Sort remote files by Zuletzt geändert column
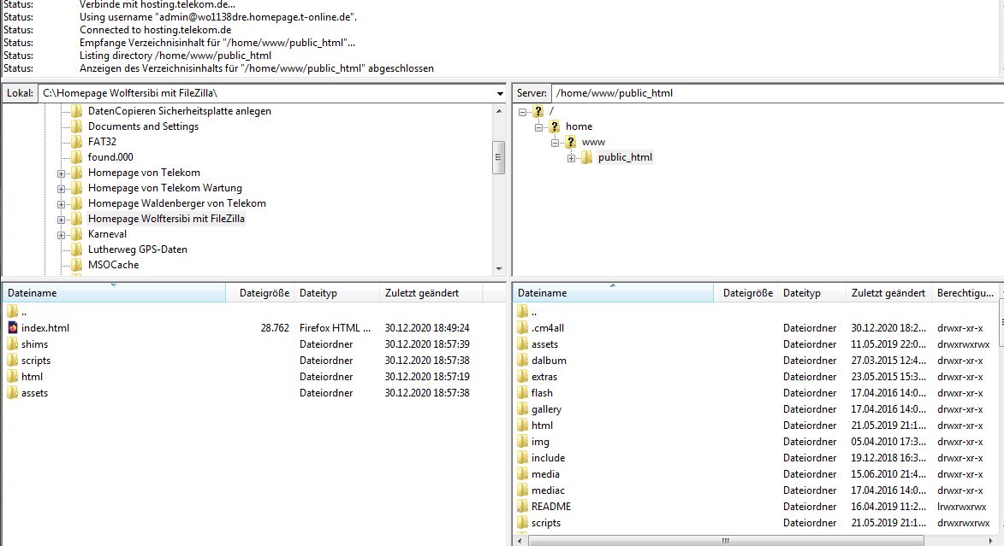Image resolution: width=1004 pixels, height=546 pixels. (888, 293)
